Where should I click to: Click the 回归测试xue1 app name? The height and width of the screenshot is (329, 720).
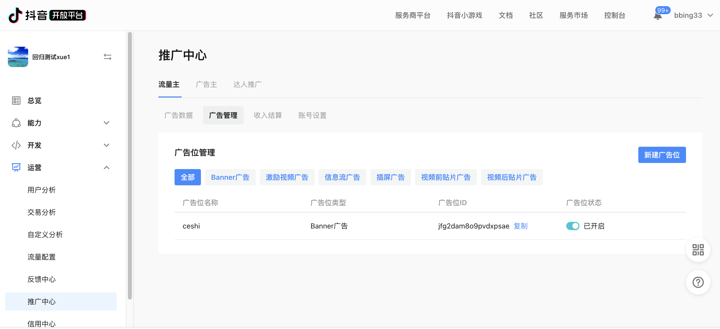(51, 57)
